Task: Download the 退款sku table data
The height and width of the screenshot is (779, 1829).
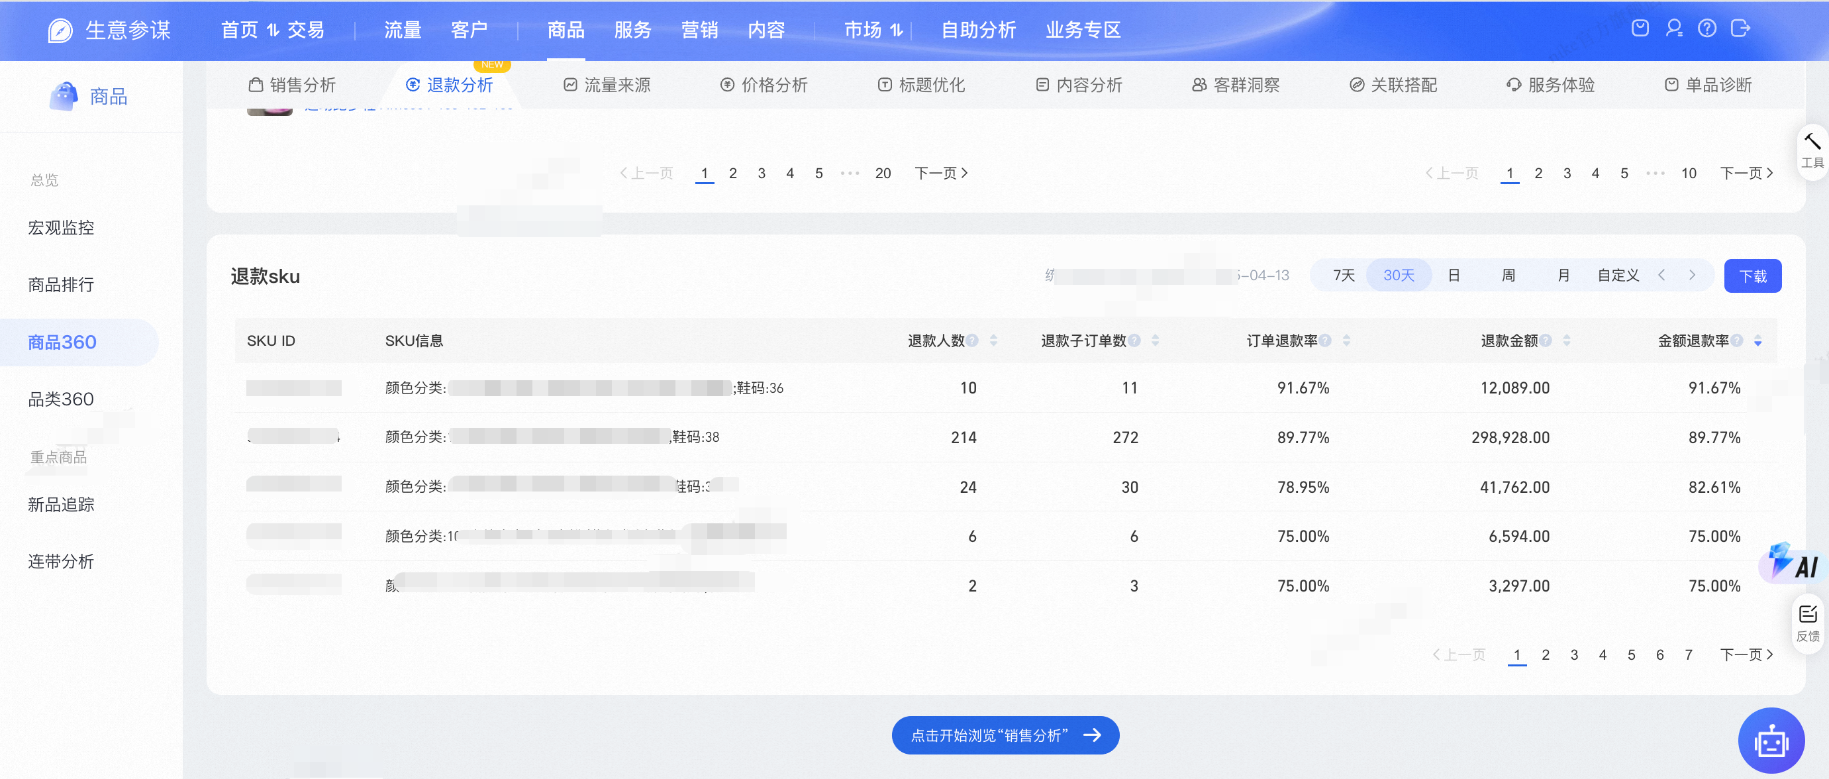Action: (1752, 276)
